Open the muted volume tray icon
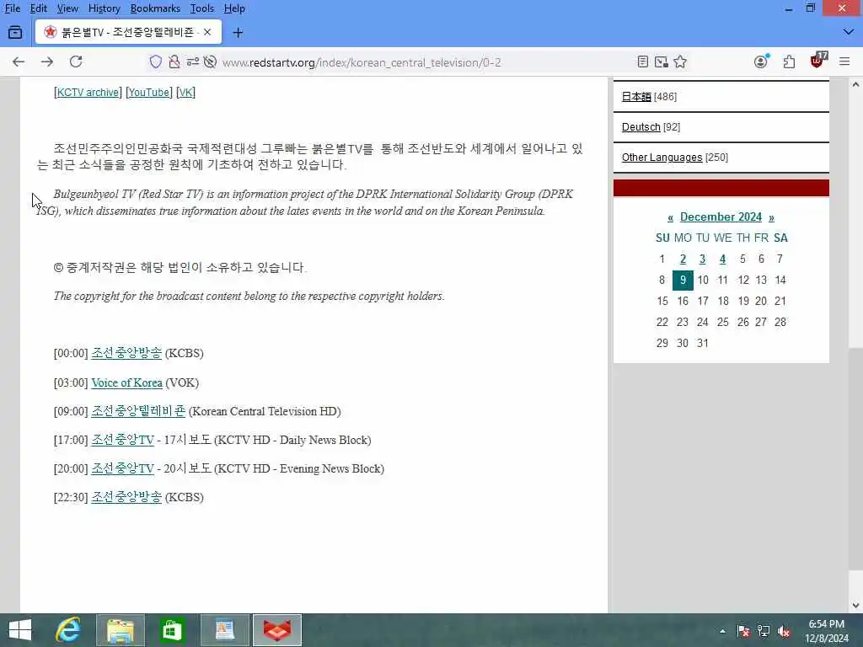This screenshot has width=863, height=647. (784, 631)
